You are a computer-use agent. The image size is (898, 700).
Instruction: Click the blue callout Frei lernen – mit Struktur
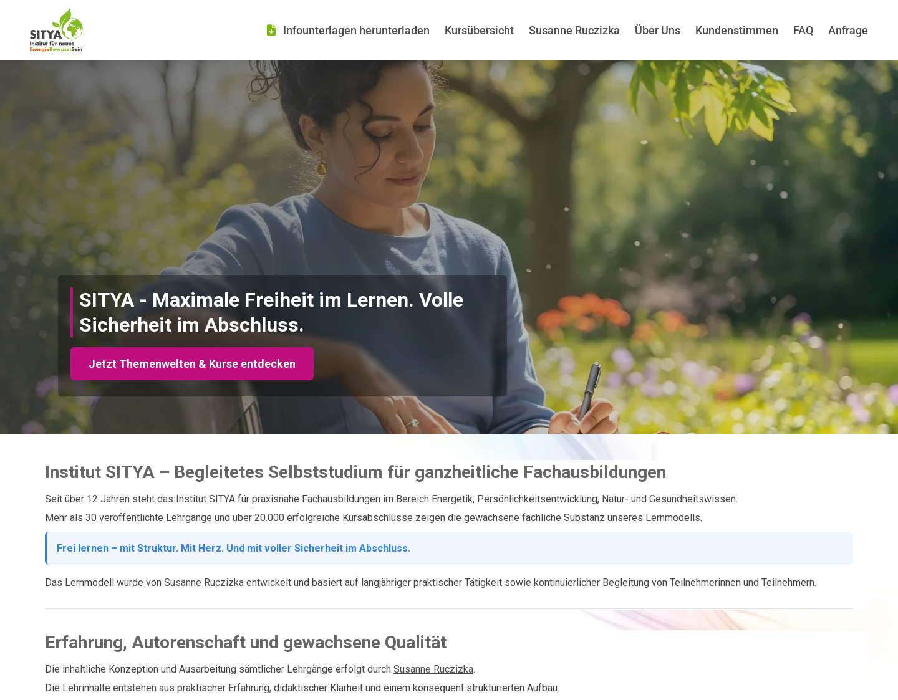[449, 549]
